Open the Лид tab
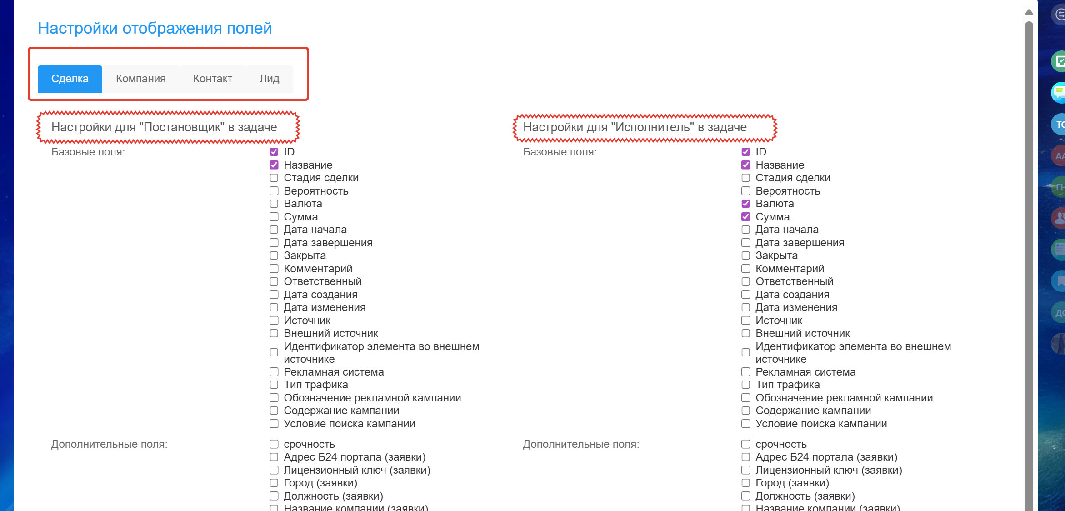The image size is (1065, 511). click(269, 79)
